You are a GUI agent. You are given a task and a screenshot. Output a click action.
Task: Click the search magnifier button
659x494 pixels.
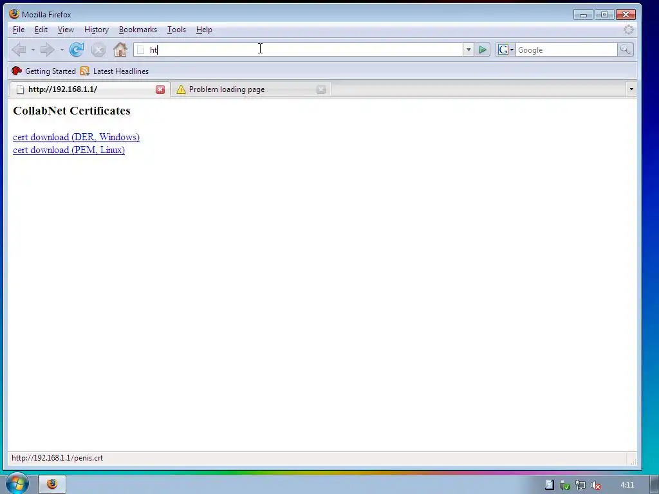(x=626, y=50)
